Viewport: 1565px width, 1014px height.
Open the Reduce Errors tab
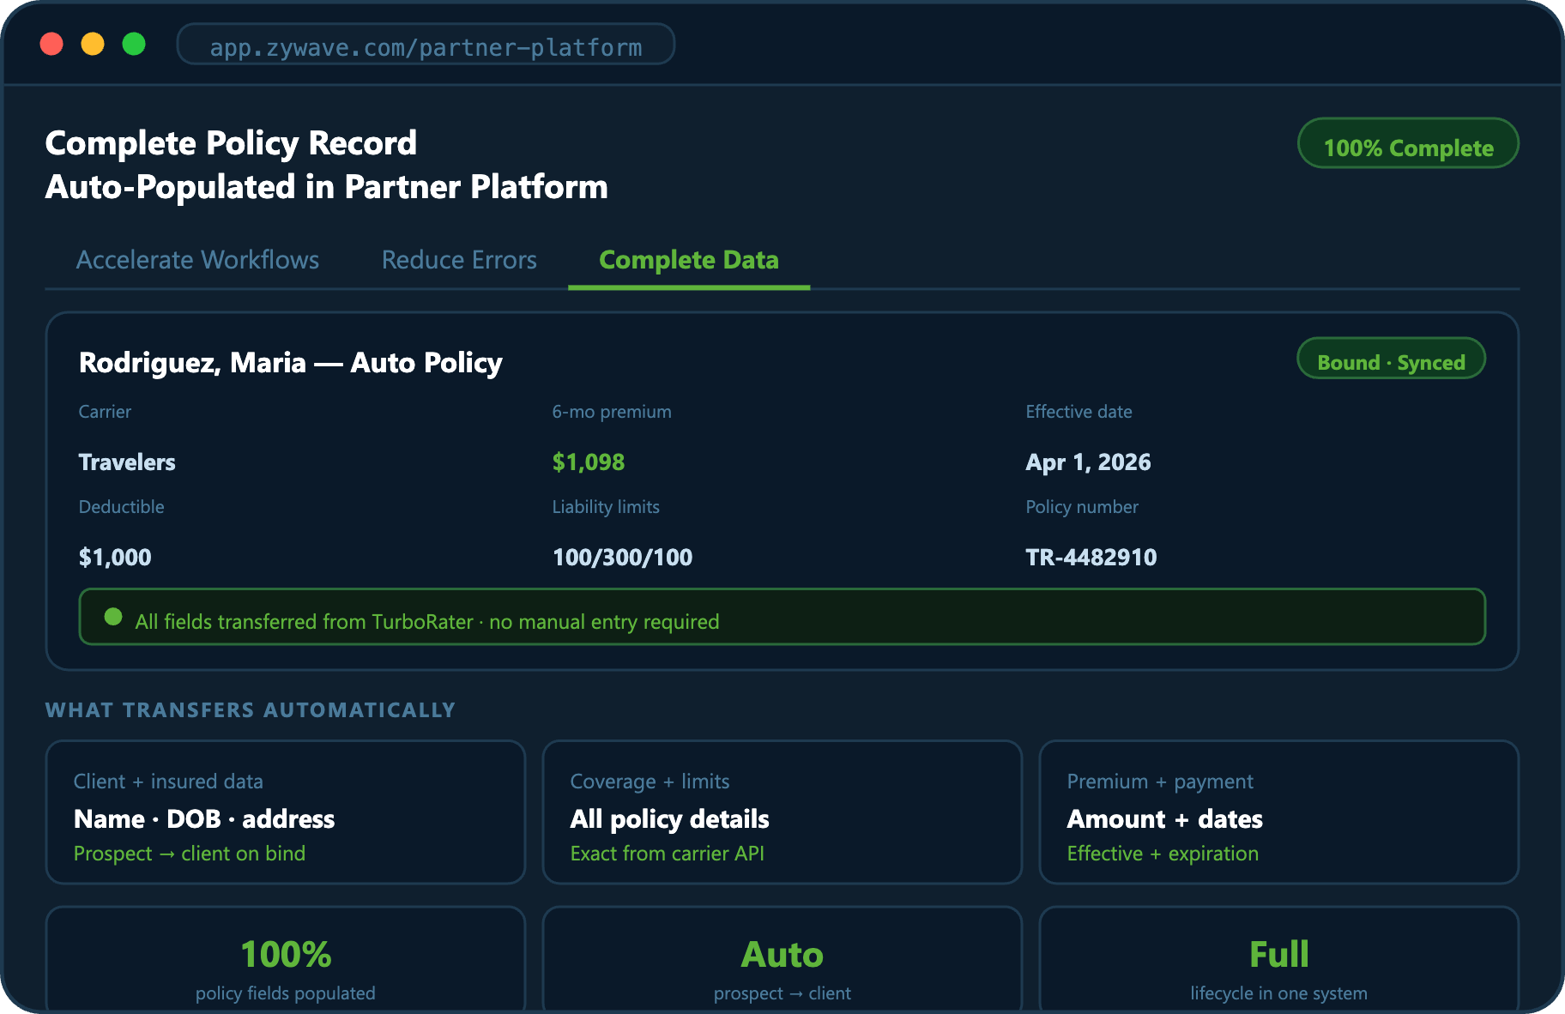pos(459,260)
